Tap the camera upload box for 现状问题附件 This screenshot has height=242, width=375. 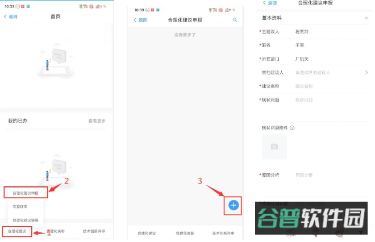click(274, 147)
